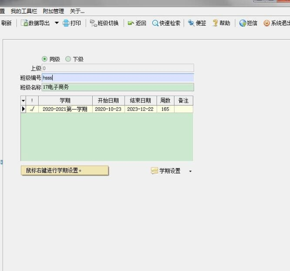Click the 班级切换 class switch icon

pyautogui.click(x=93, y=23)
